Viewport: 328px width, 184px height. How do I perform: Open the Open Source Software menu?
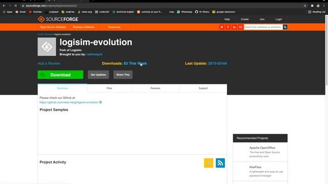[53, 27]
